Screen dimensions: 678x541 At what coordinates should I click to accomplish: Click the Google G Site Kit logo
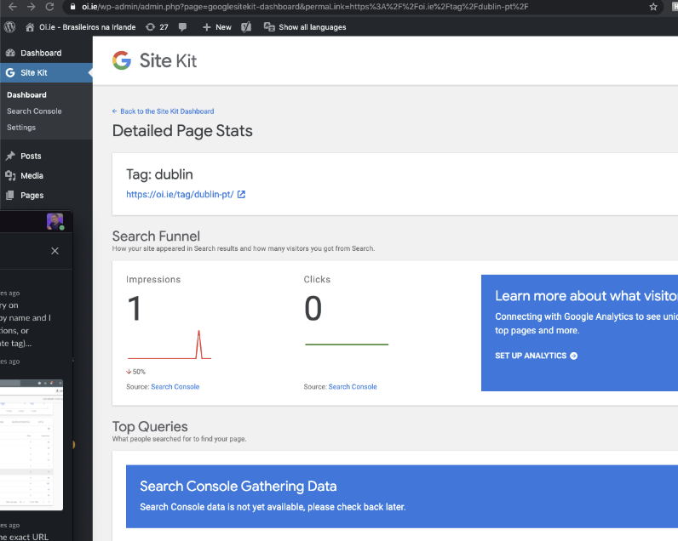pyautogui.click(x=122, y=60)
